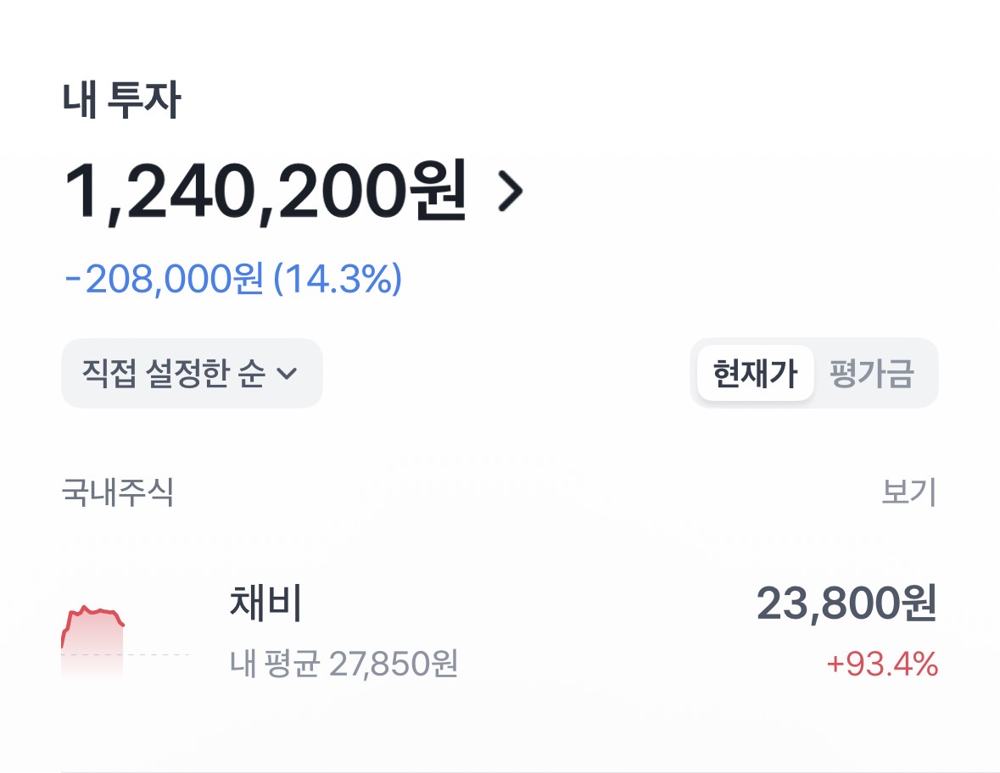Screen dimensions: 1000x773
Task: Tap the 내 평균 label under 채비
Action: 274,664
